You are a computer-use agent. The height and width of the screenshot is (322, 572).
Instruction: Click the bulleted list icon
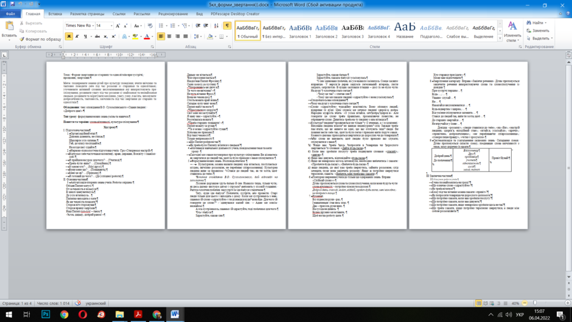click(161, 26)
